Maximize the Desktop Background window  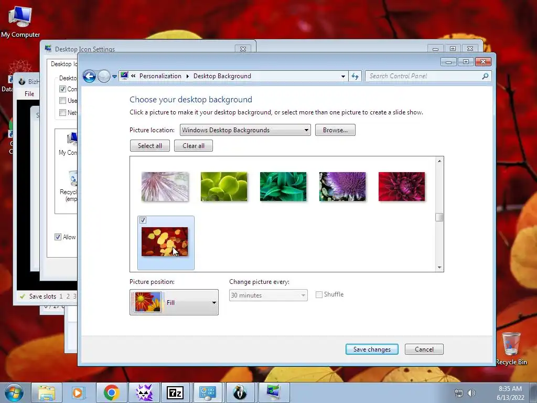coord(466,62)
